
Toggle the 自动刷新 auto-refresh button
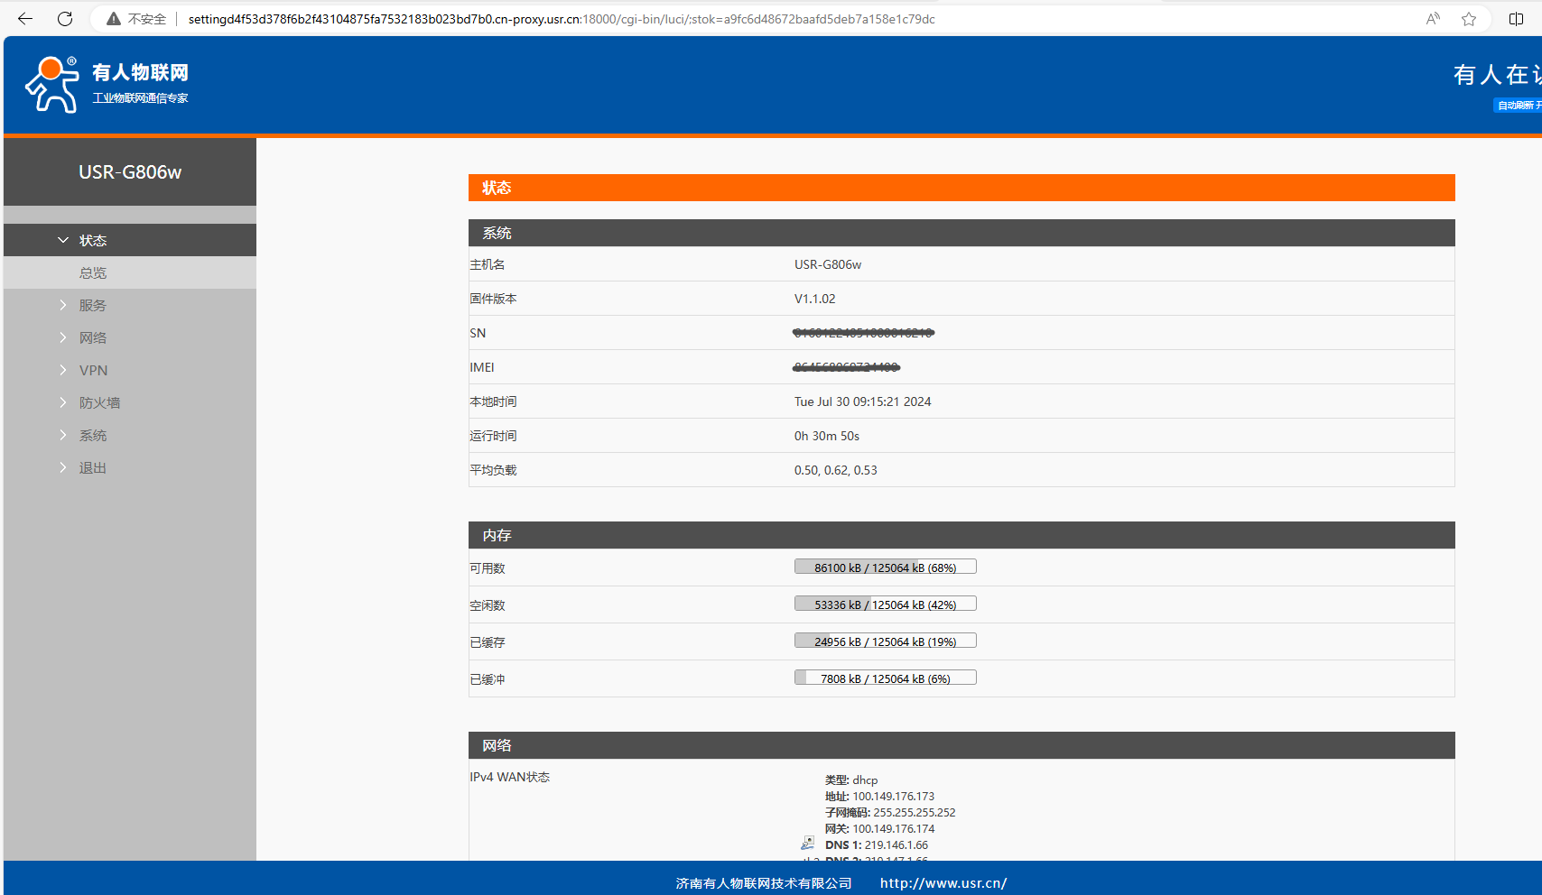(1518, 106)
